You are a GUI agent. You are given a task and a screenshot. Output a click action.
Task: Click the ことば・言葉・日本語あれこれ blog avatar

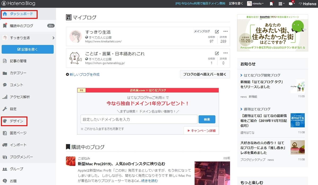click(76, 58)
